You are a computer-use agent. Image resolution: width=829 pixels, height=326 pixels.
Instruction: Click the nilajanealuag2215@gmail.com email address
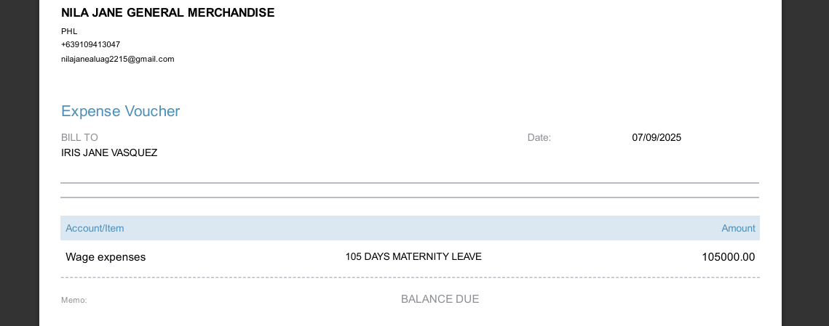[x=117, y=59]
